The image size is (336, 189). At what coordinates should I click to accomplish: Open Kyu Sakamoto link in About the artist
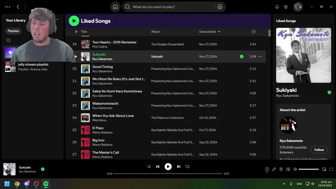pyautogui.click(x=291, y=141)
